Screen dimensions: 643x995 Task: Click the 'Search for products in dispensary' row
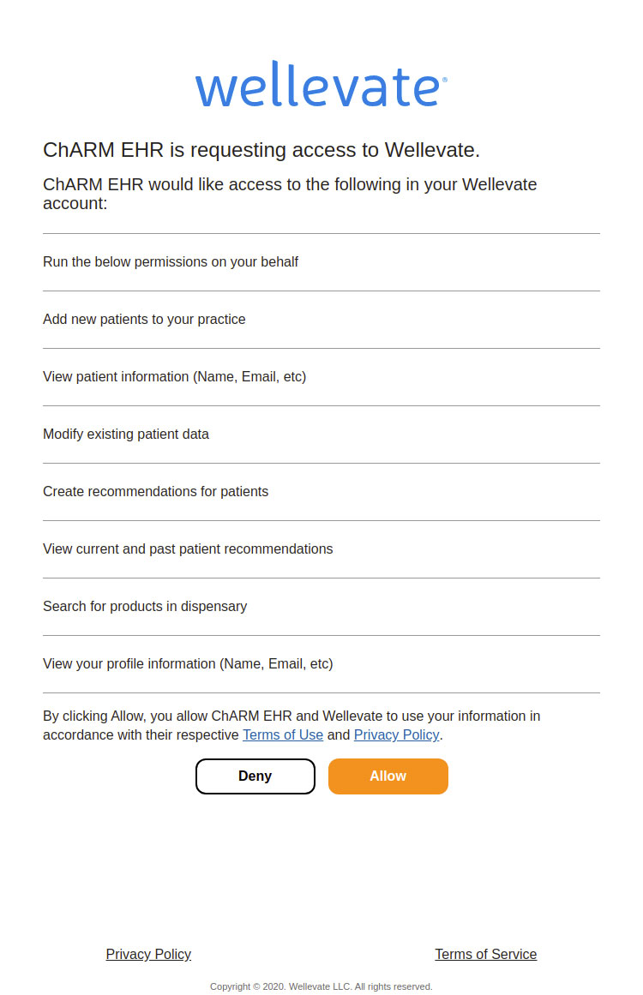coord(145,606)
